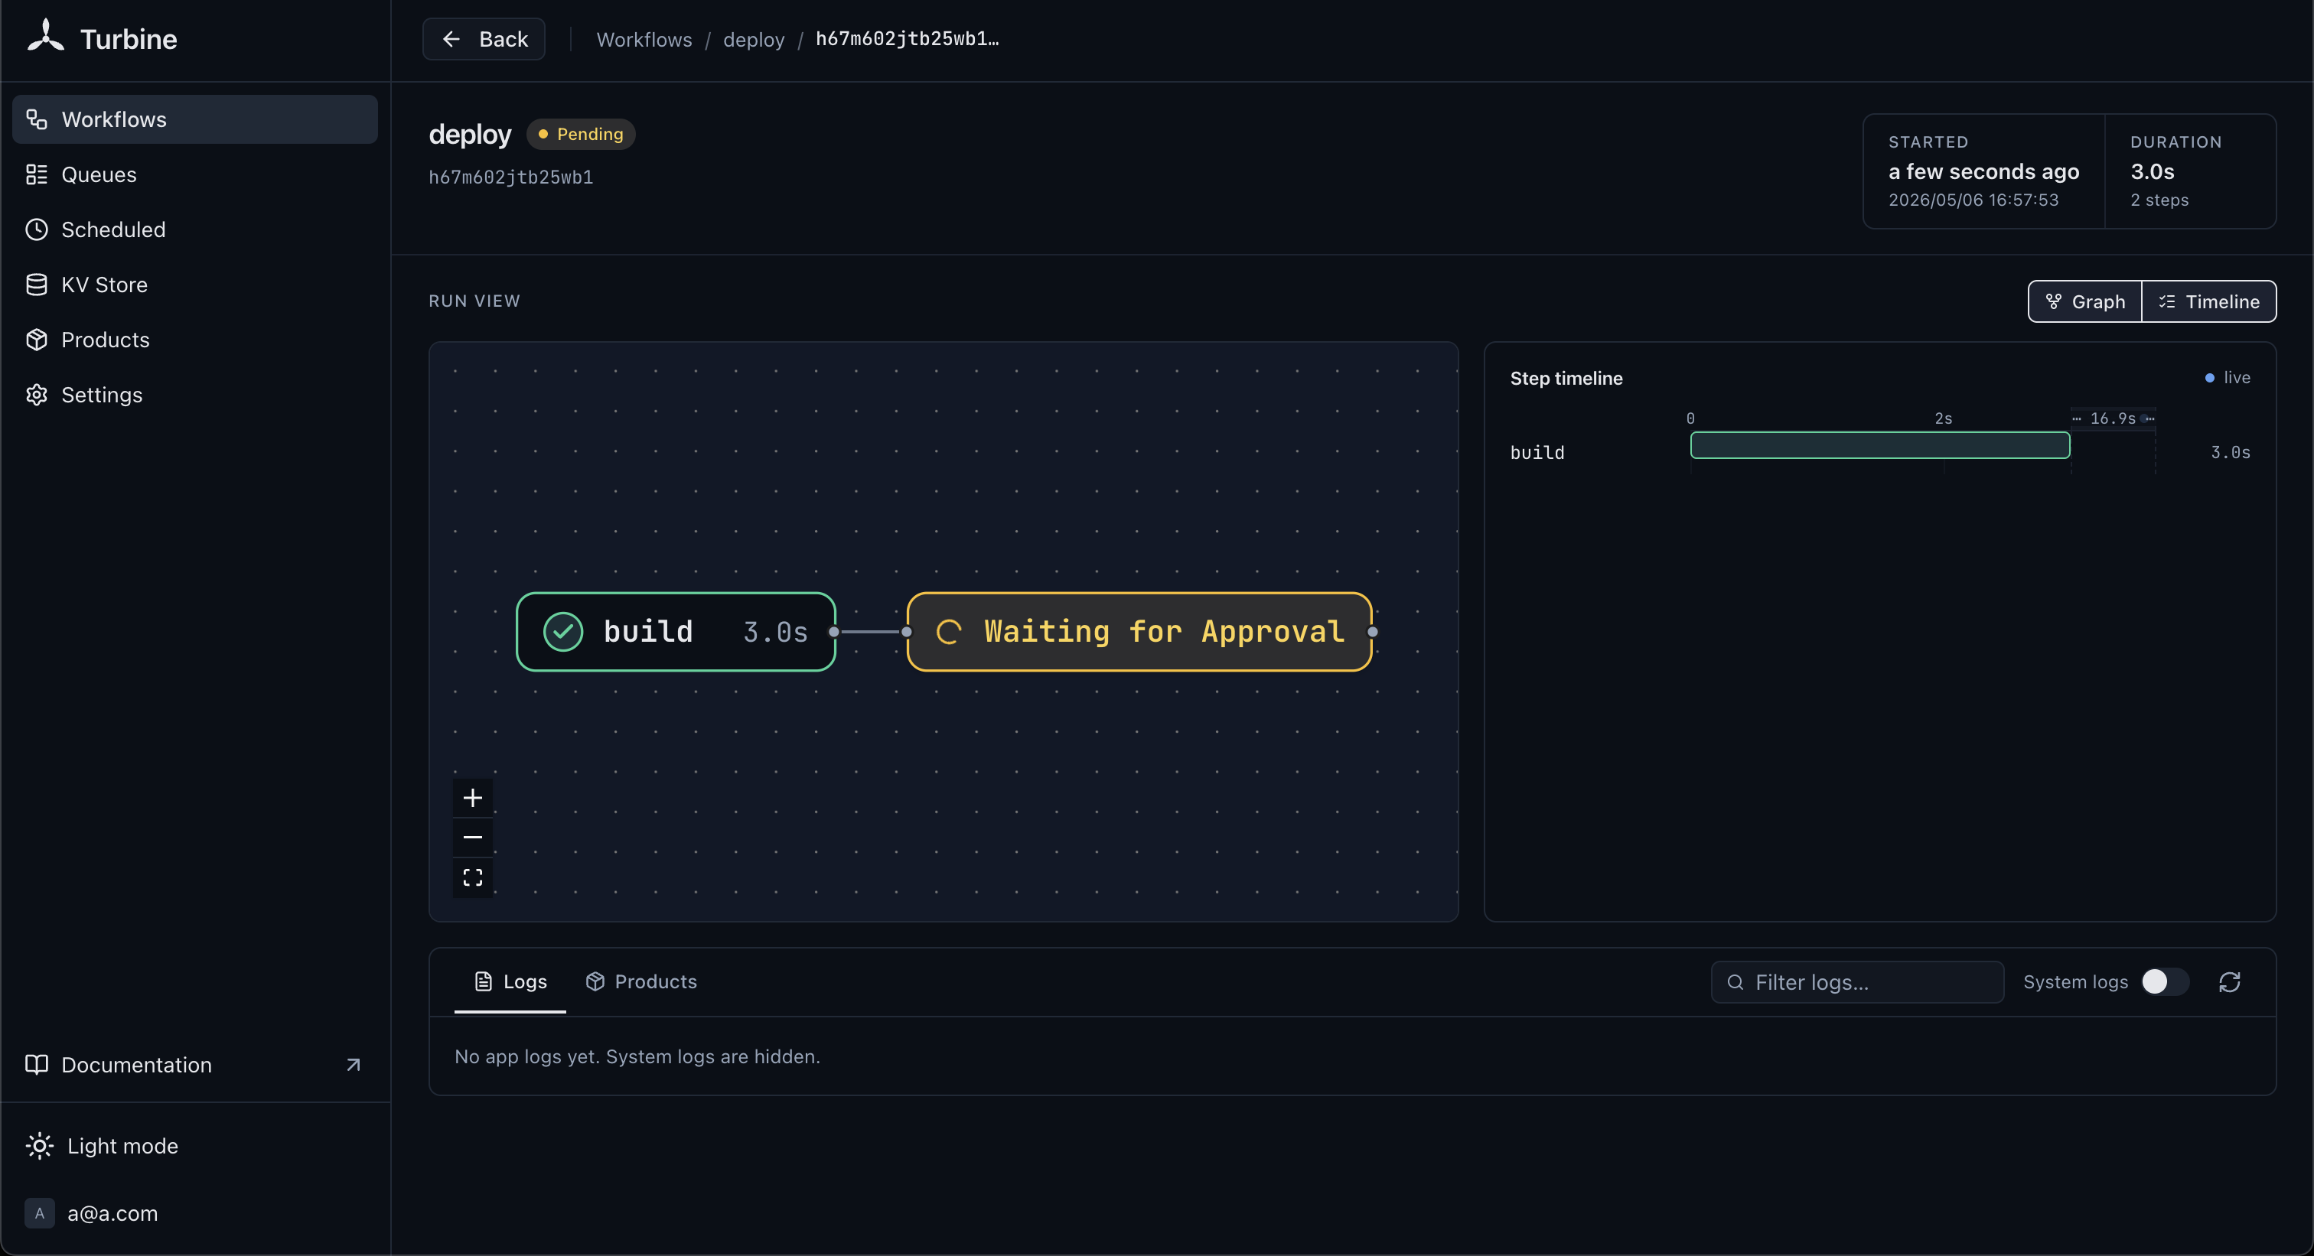Focus the Filter logs input field

coord(1858,982)
